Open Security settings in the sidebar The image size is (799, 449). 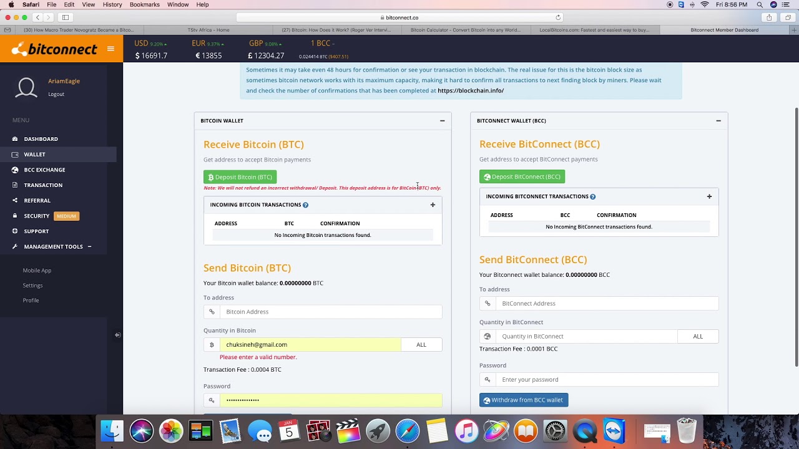[36, 216]
